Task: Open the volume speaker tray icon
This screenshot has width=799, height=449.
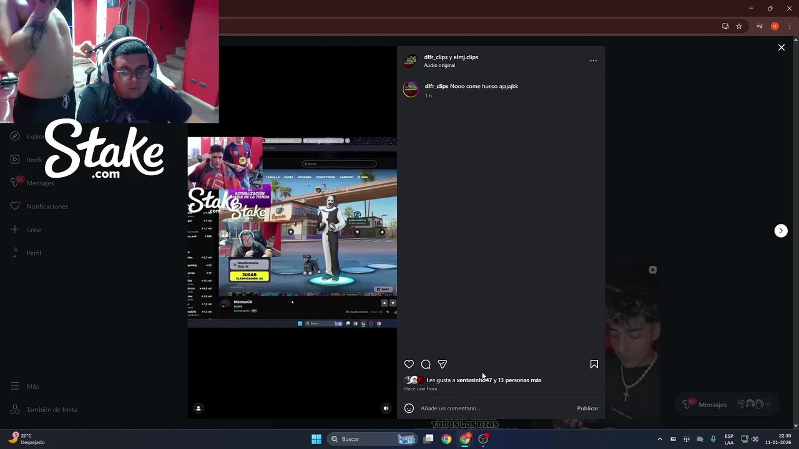Action: (755, 439)
